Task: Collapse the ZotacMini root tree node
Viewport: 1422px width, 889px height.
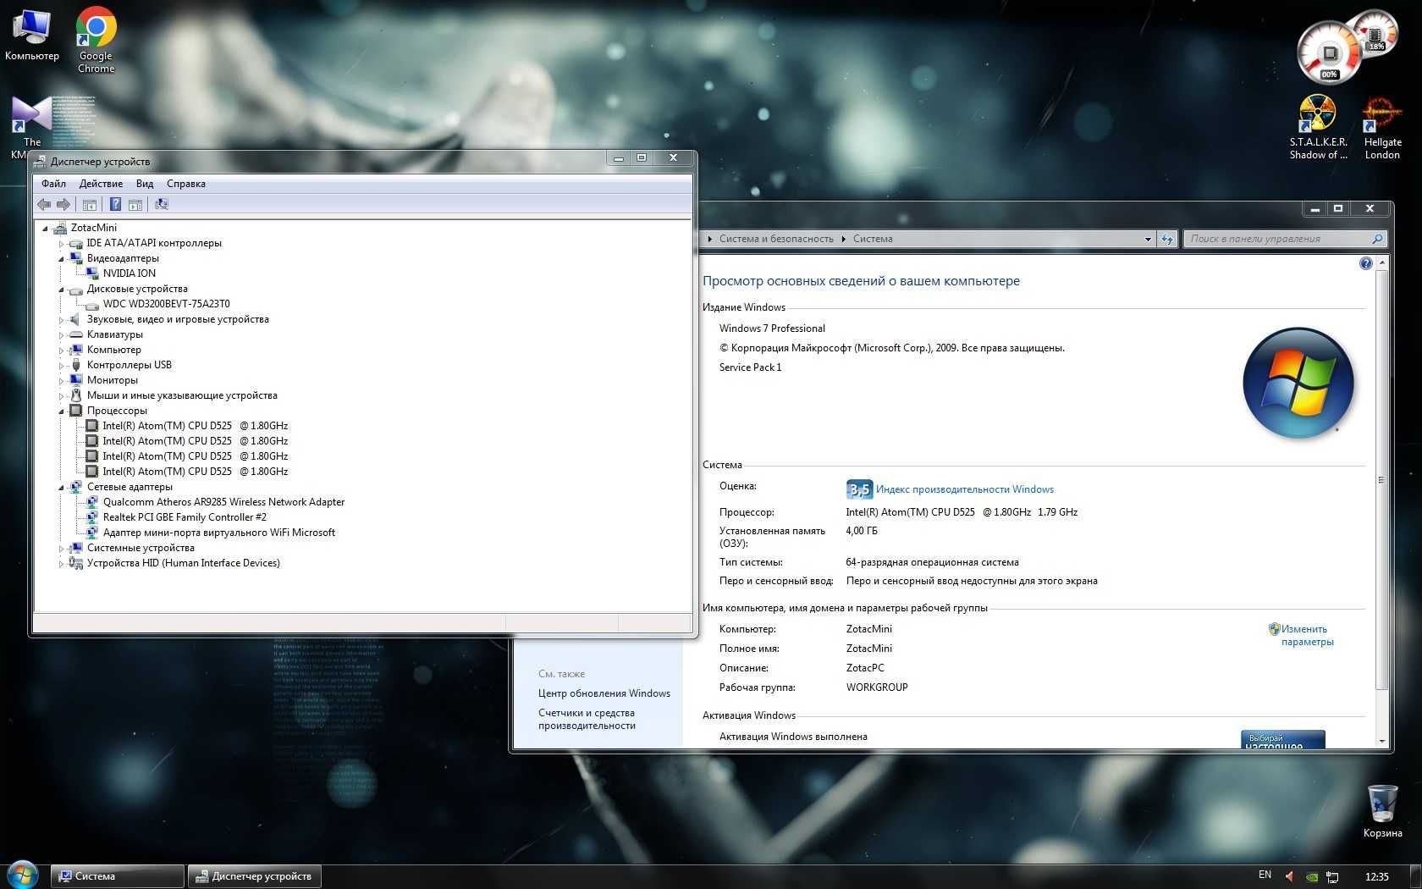Action: [45, 229]
